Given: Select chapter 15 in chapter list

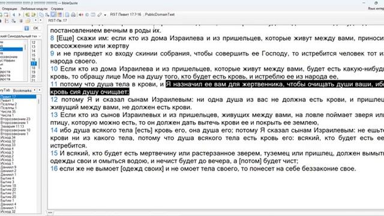Looking at the screenshot, I should point(34,55).
